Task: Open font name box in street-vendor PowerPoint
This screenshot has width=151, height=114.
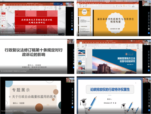Action: (92, 45)
